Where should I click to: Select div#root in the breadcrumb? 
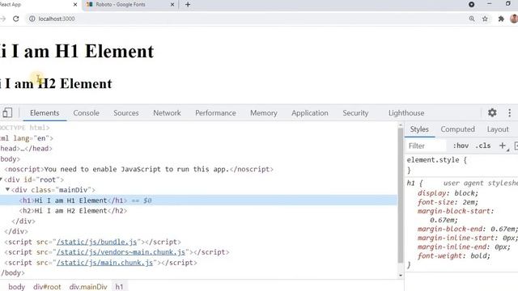click(47, 287)
